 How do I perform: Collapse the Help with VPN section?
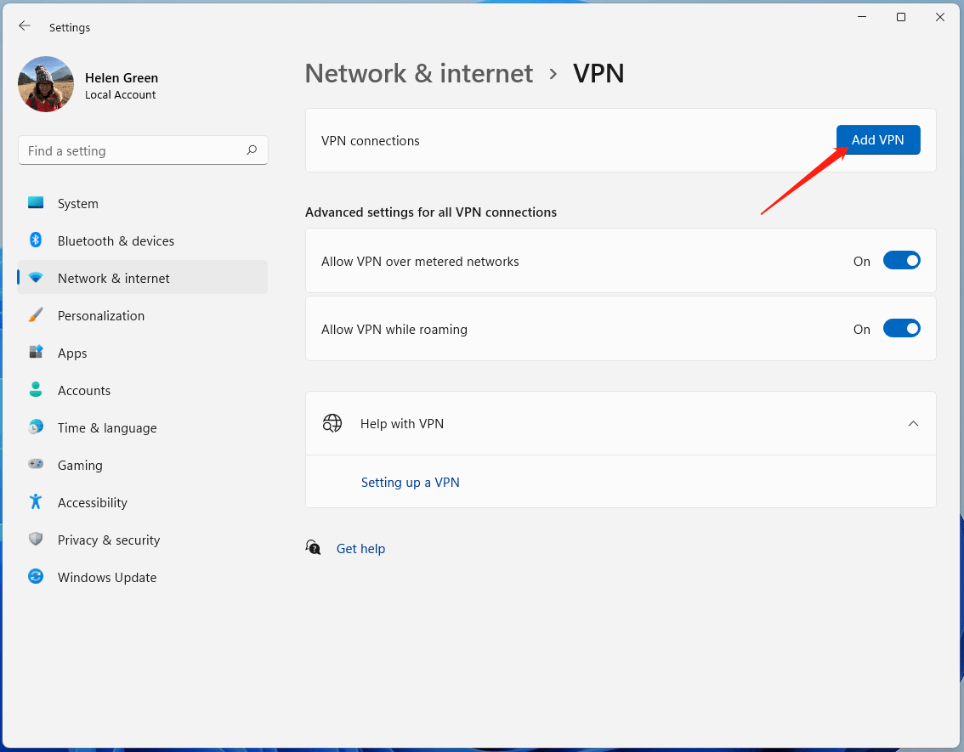pos(913,423)
